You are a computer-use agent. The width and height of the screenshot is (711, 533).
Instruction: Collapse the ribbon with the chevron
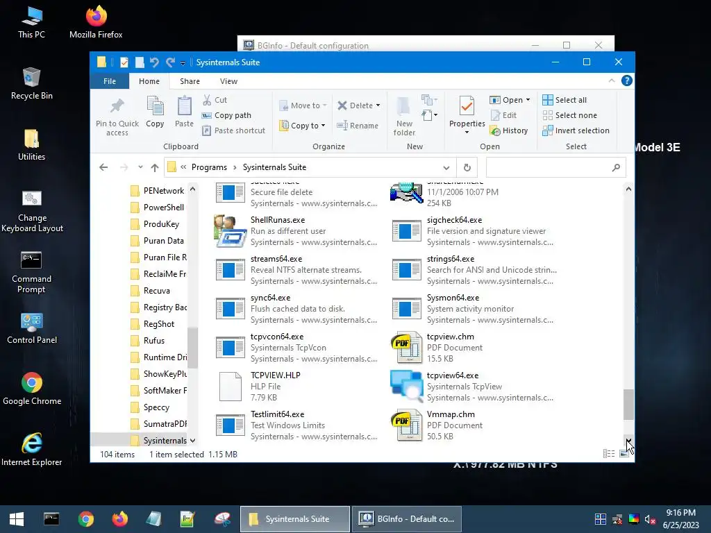pos(611,81)
